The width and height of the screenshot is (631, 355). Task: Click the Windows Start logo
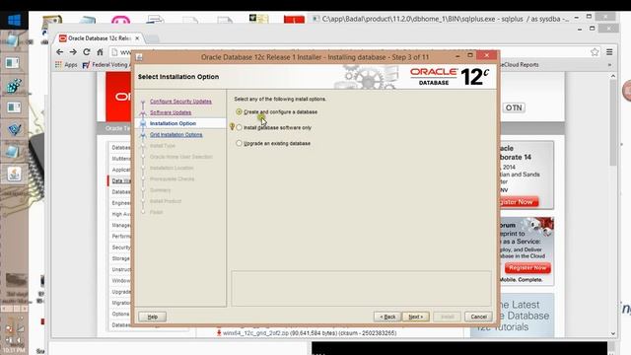[x=14, y=20]
